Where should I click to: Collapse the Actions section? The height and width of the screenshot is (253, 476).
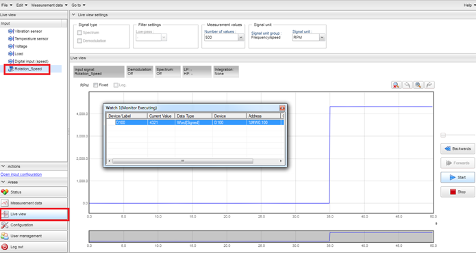tap(3, 166)
